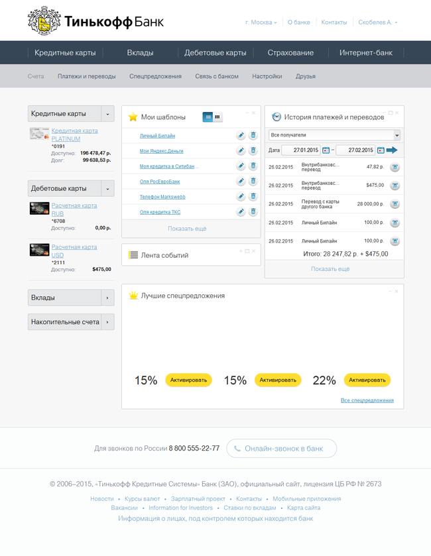Open the г. Москва city selector
The height and width of the screenshot is (556, 431).
click(261, 23)
